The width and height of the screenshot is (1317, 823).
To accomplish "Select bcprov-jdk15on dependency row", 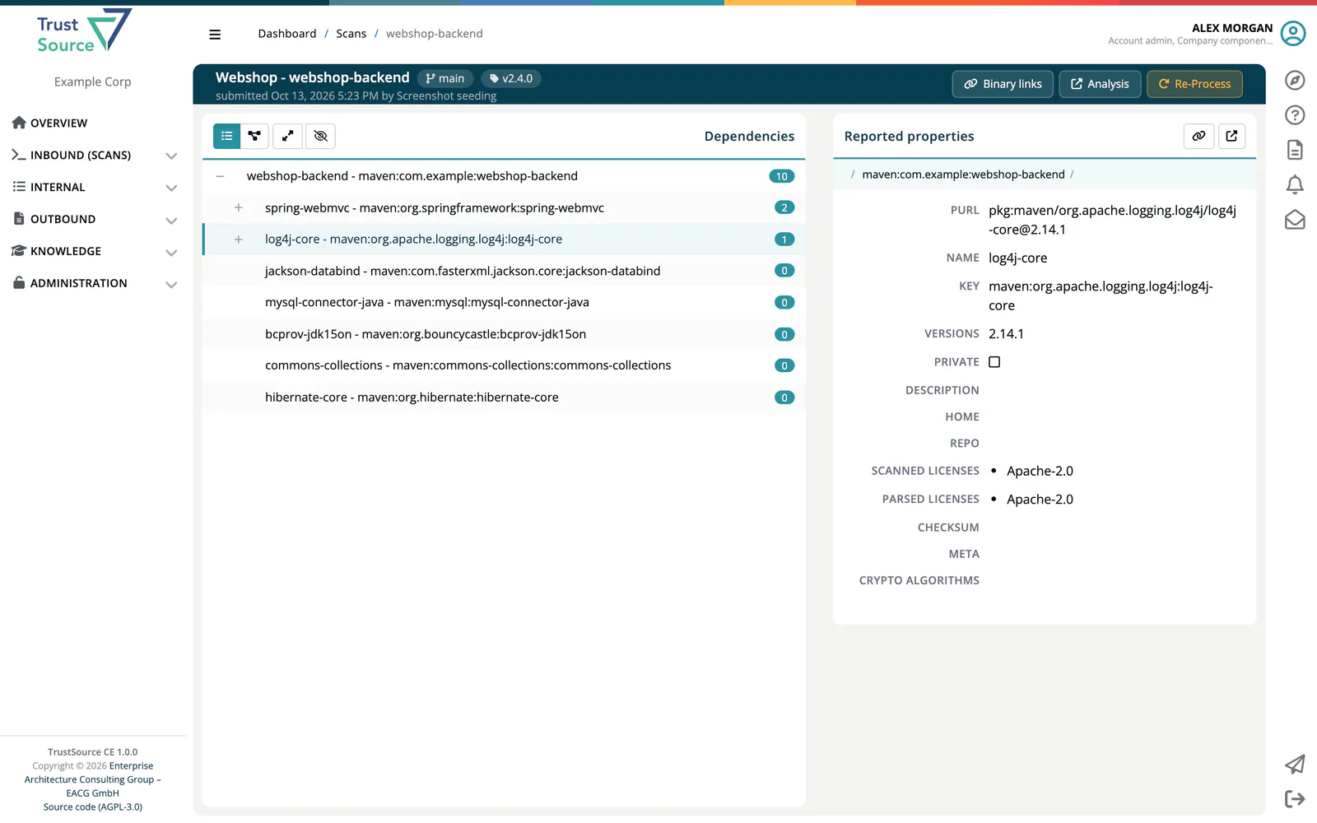I will pos(504,334).
